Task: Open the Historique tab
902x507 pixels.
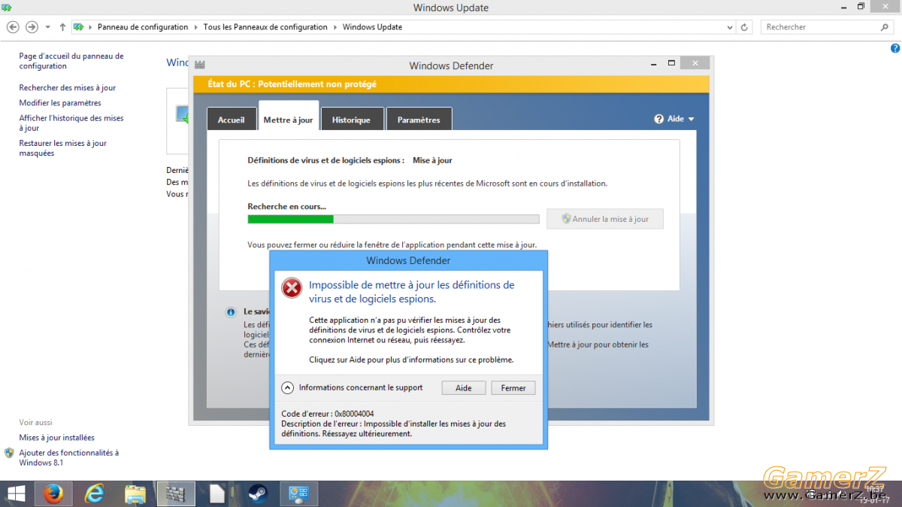Action: coord(351,120)
